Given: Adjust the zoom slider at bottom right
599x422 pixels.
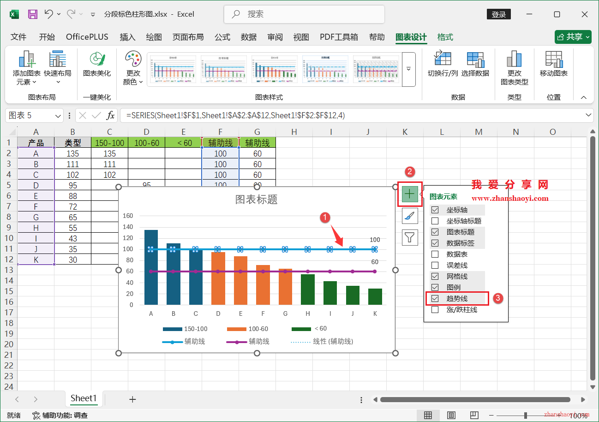Looking at the screenshot, I should (526, 415).
